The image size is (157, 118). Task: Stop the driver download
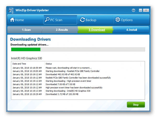point(136,105)
